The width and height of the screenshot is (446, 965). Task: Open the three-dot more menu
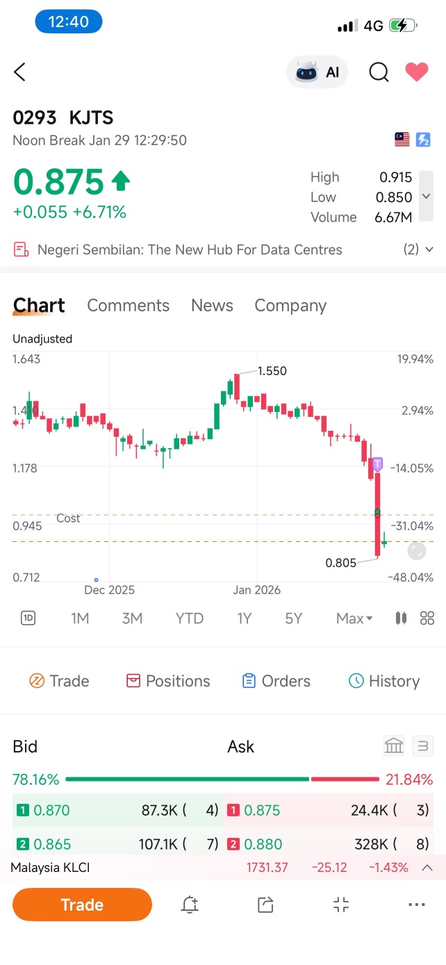[417, 905]
